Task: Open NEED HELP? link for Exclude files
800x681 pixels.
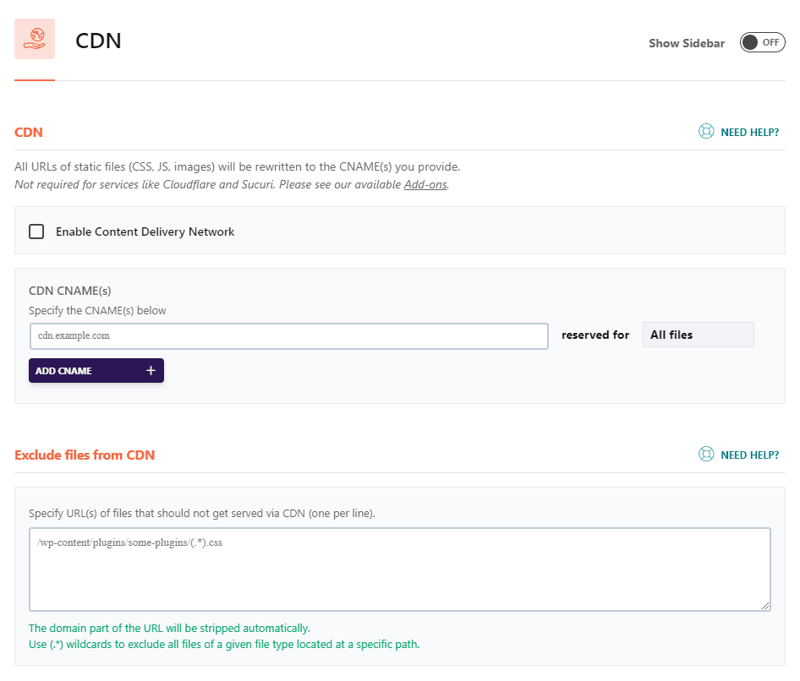Action: (749, 455)
